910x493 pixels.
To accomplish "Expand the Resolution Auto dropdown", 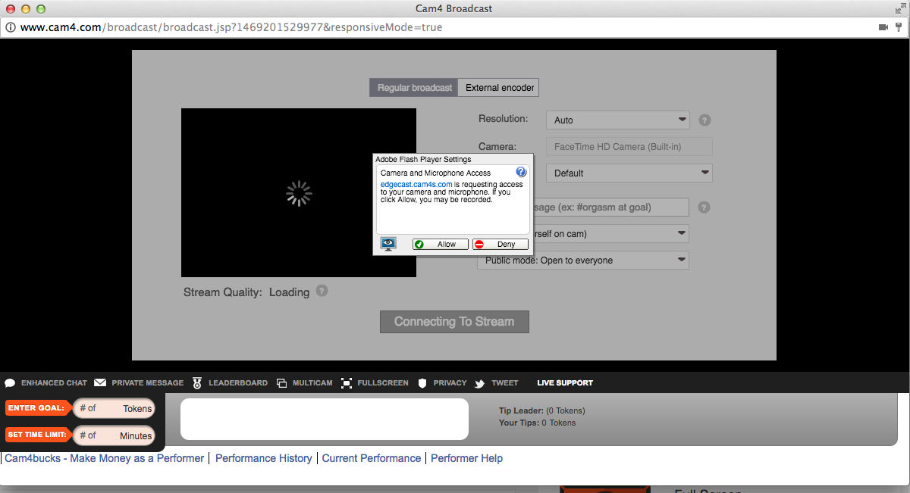I will click(x=617, y=120).
